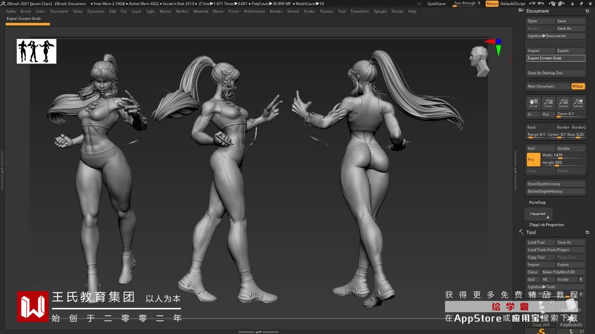Toggle the WSize button

[578, 86]
